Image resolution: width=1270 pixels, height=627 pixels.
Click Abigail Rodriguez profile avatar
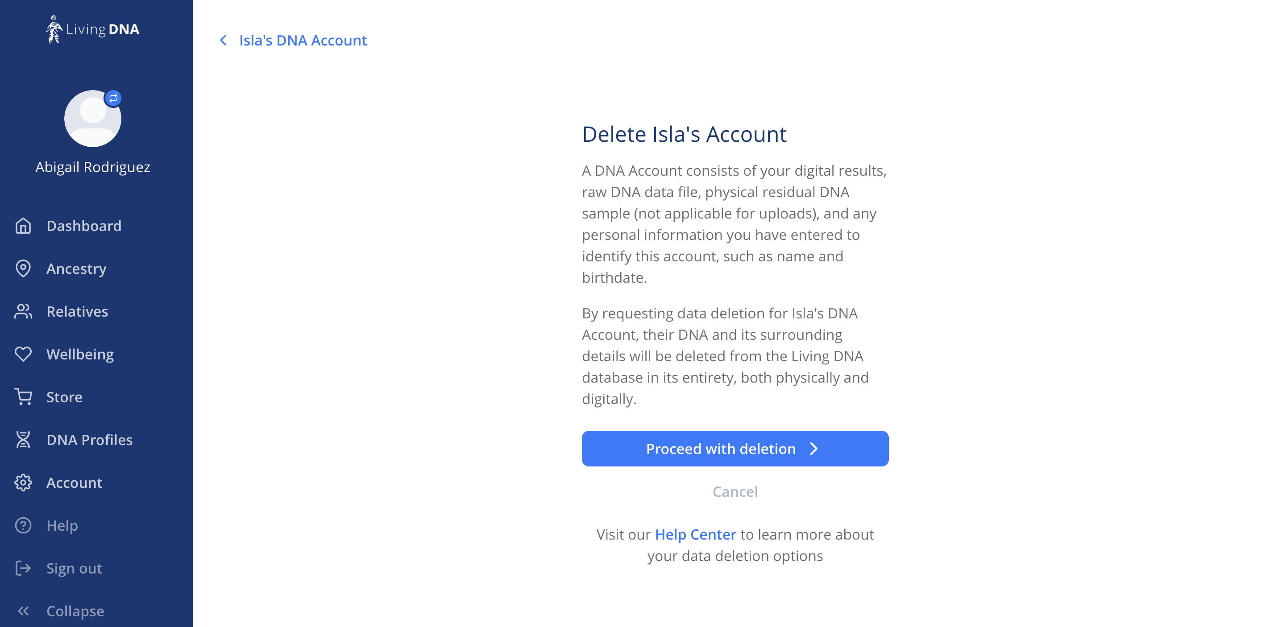93,118
